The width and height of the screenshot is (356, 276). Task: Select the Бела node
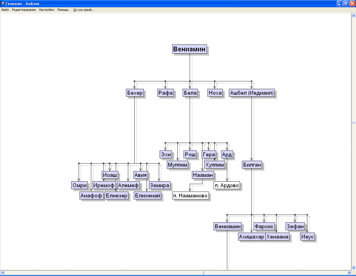190,93
